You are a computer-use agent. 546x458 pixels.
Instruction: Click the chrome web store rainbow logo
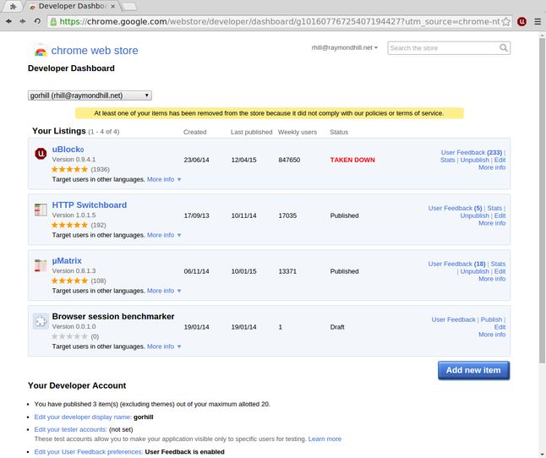coord(41,51)
